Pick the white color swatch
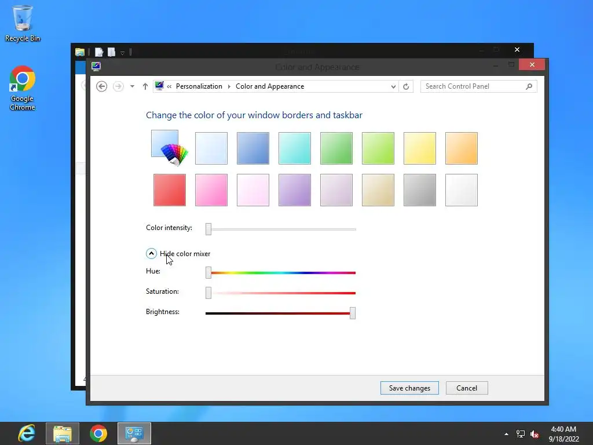 click(462, 190)
